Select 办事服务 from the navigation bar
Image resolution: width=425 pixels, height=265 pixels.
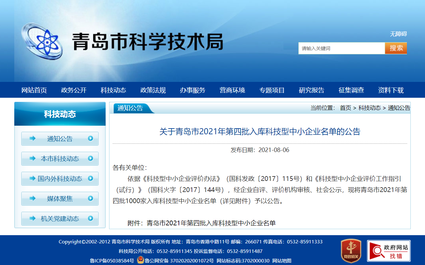tap(193, 90)
